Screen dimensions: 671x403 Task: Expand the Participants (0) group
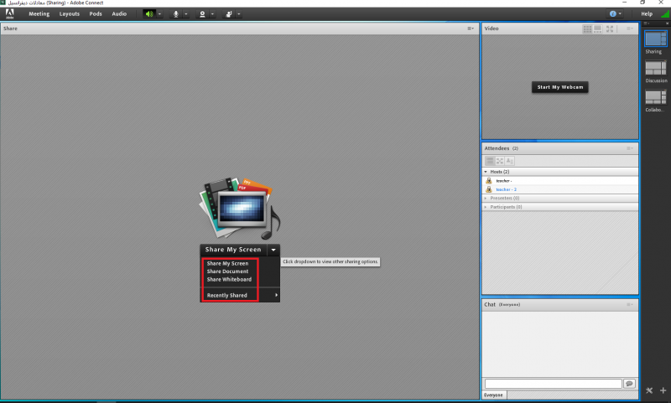pos(486,206)
